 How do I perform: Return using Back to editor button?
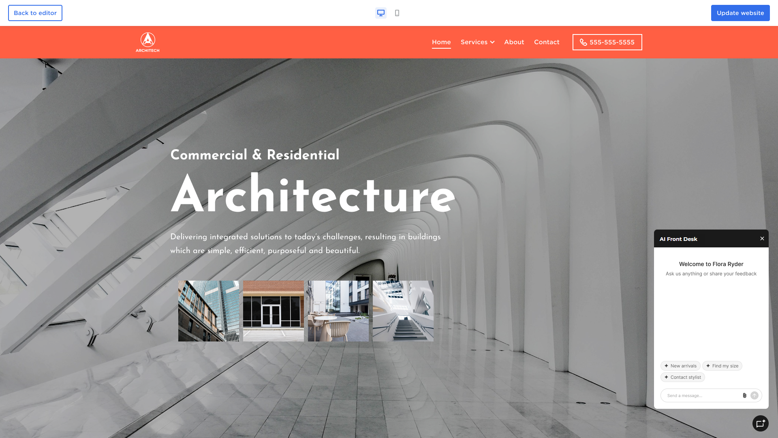click(35, 13)
